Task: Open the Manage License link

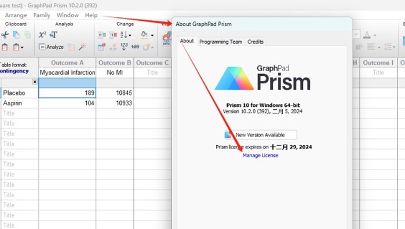Action: pyautogui.click(x=260, y=156)
